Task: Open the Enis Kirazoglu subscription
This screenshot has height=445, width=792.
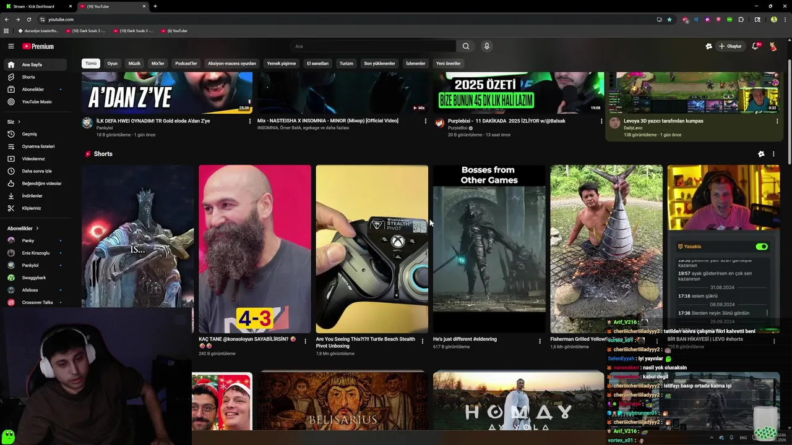Action: pyautogui.click(x=35, y=253)
